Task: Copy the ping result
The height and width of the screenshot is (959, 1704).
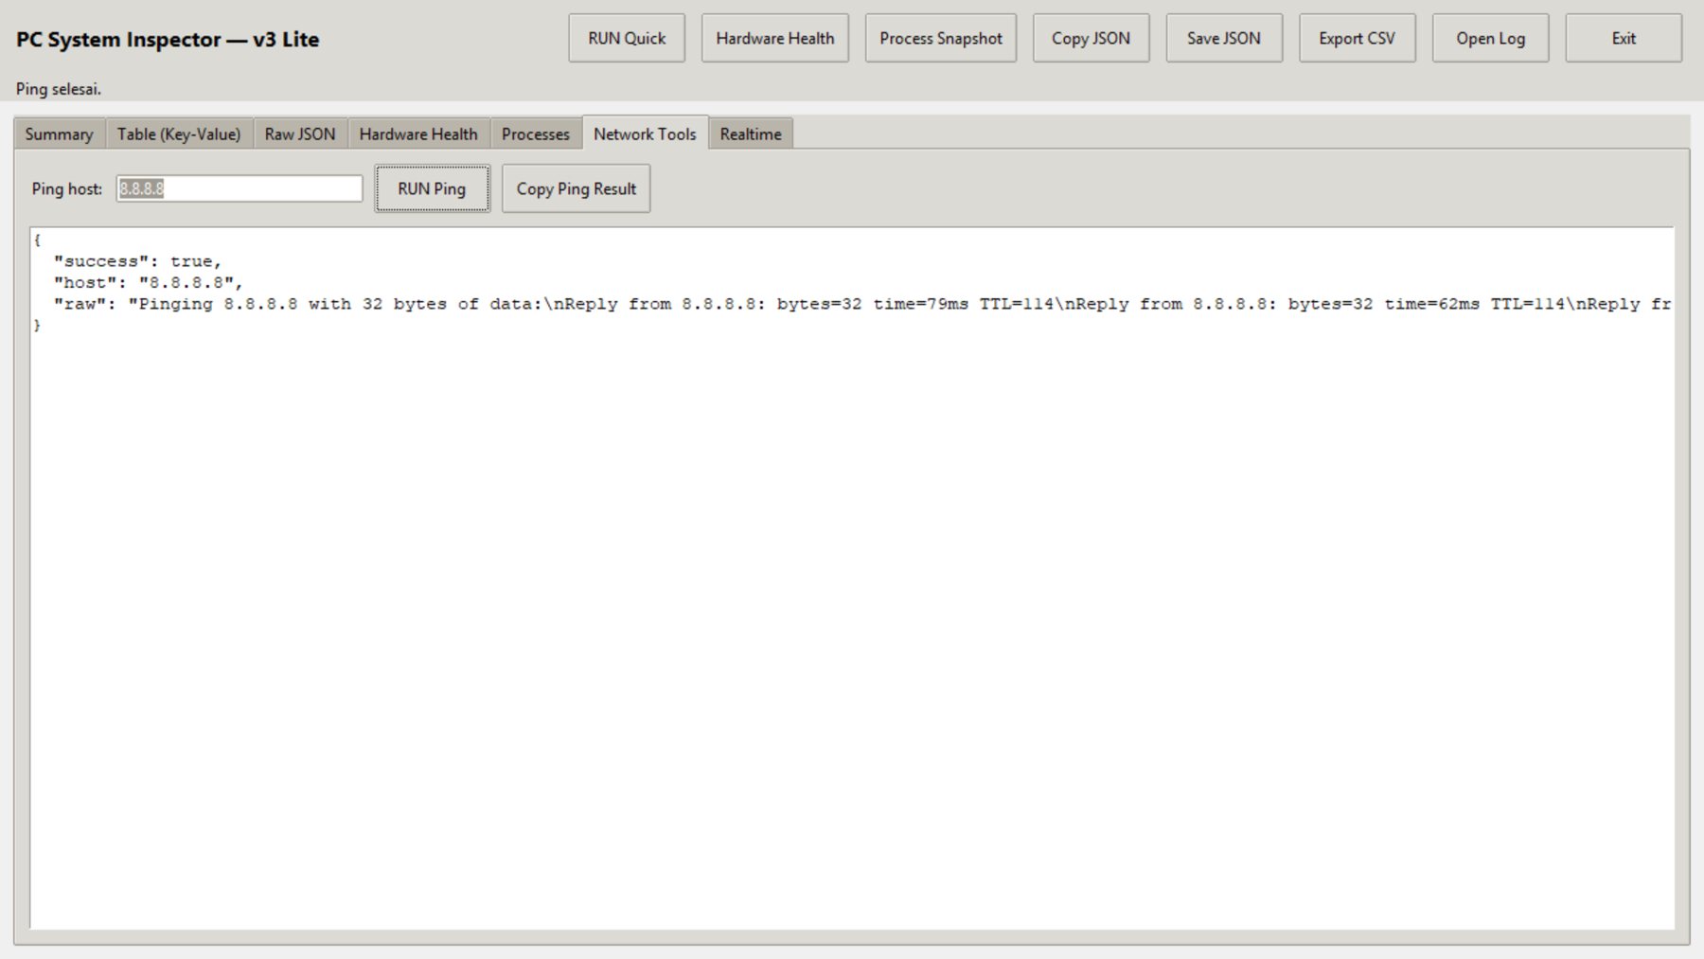Action: (x=576, y=188)
